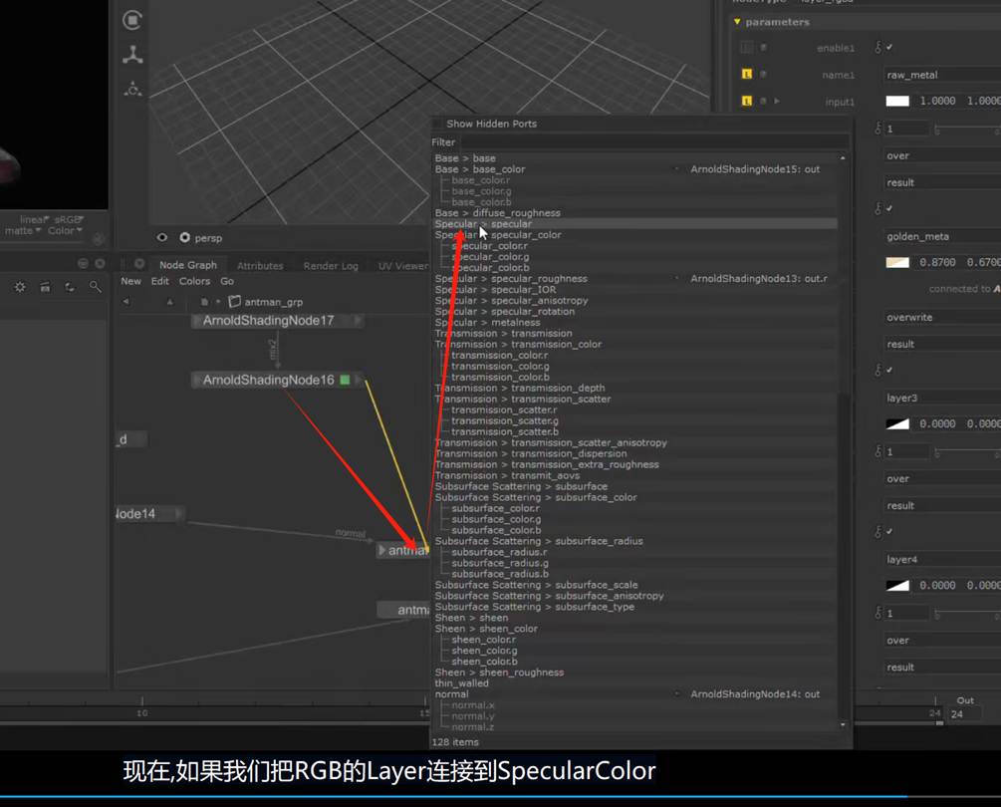
Task: Open the Colors menu in Node Graph
Action: tap(194, 282)
